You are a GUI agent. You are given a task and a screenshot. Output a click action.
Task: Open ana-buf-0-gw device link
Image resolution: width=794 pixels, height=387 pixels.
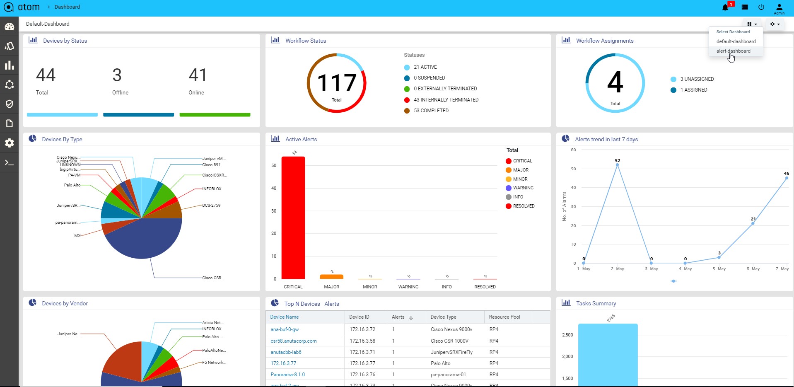pyautogui.click(x=285, y=329)
